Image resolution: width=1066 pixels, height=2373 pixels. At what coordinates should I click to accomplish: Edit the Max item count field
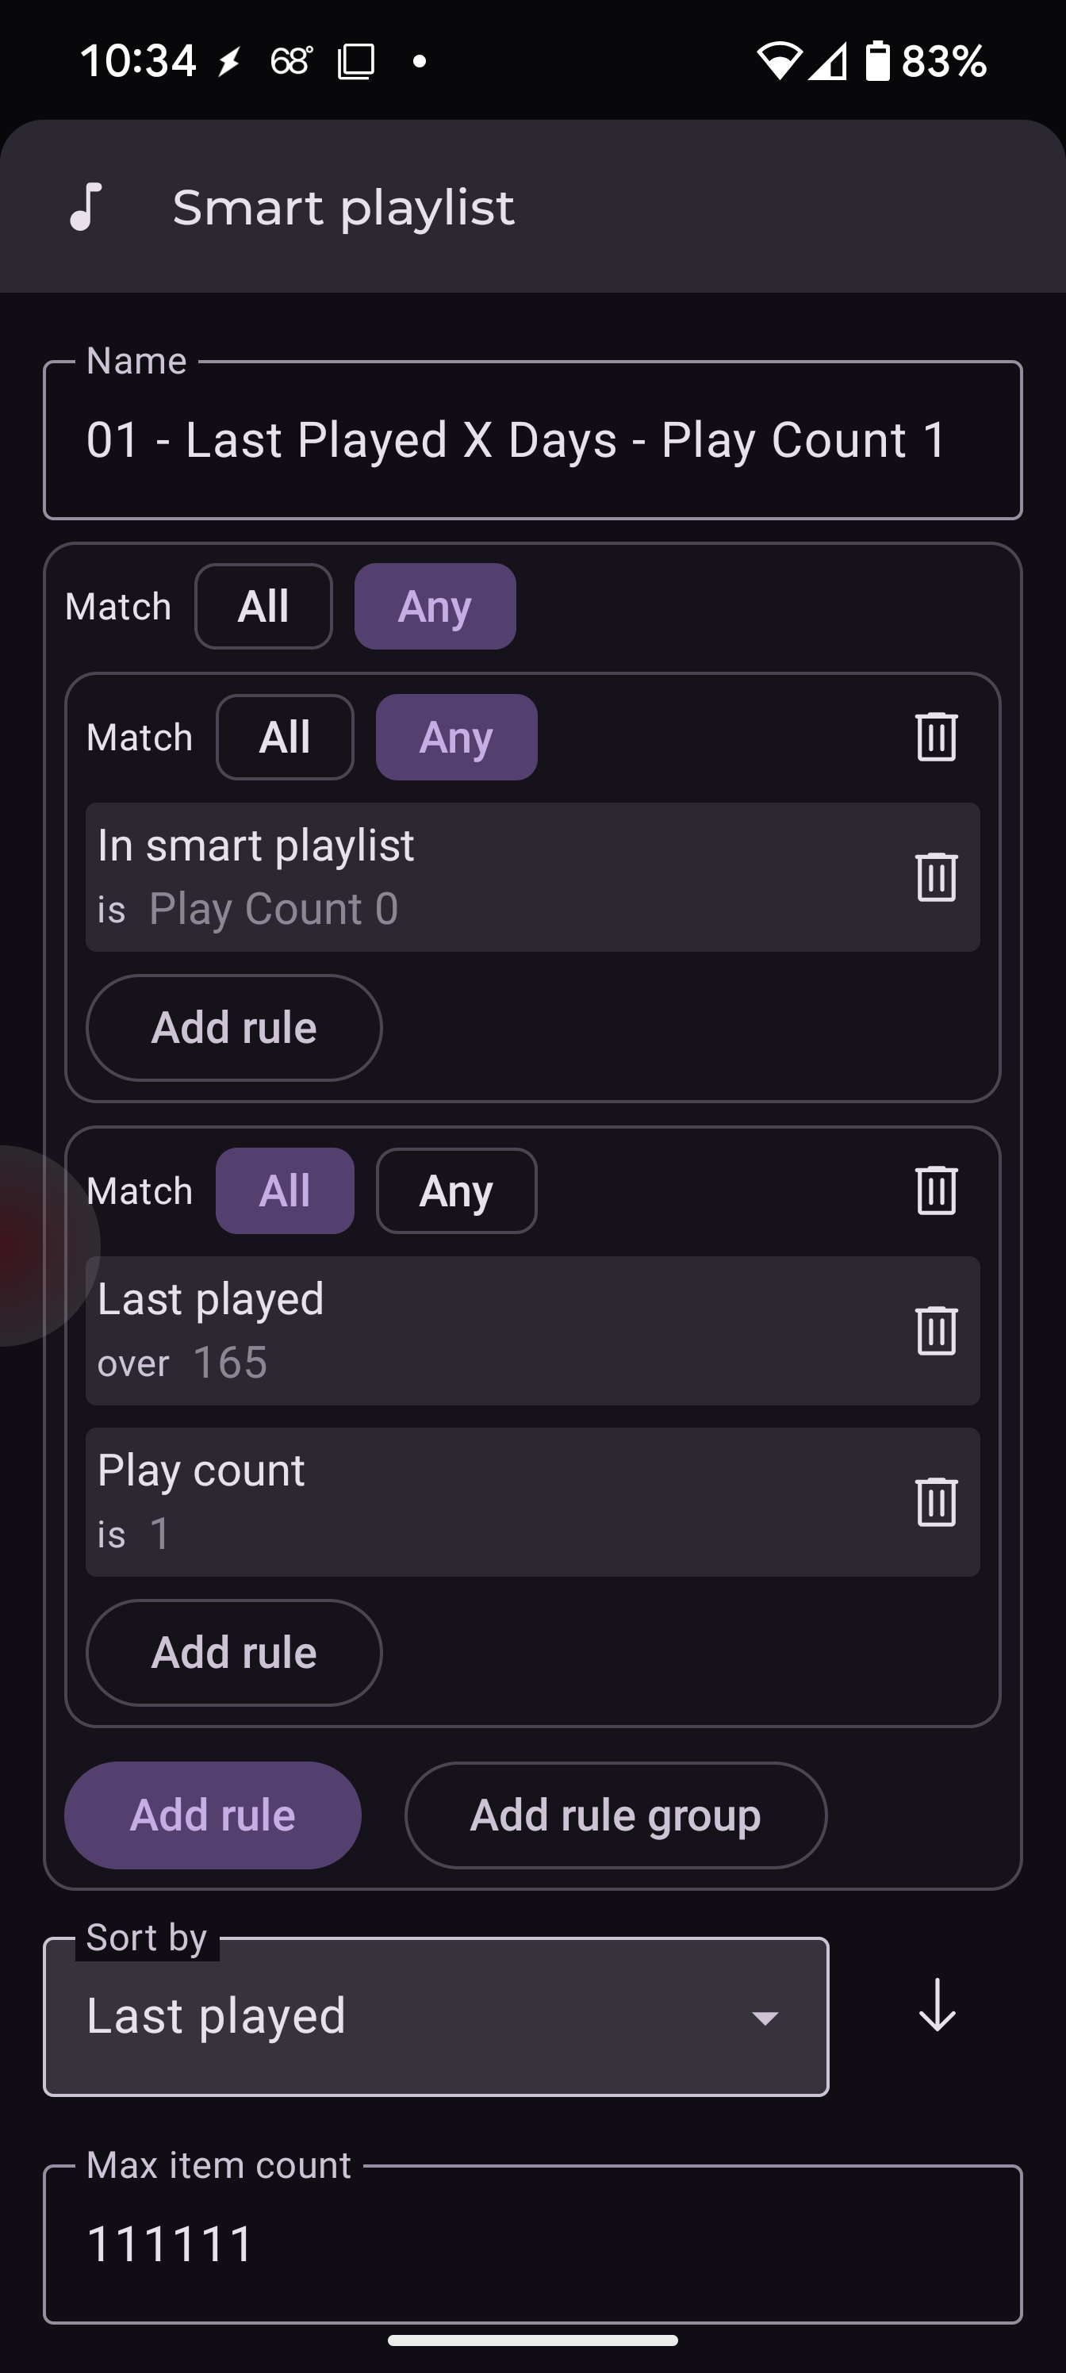point(532,2244)
